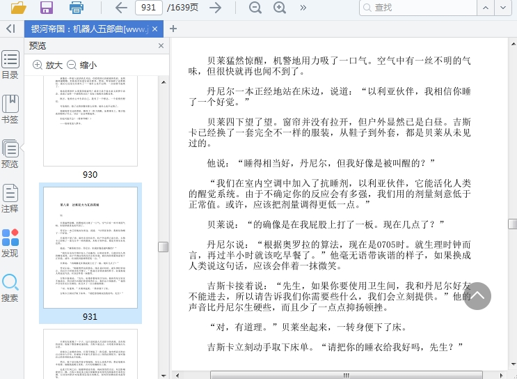Click the save disk icon
Screen dimensions: 517x379
pyautogui.click(x=47, y=8)
